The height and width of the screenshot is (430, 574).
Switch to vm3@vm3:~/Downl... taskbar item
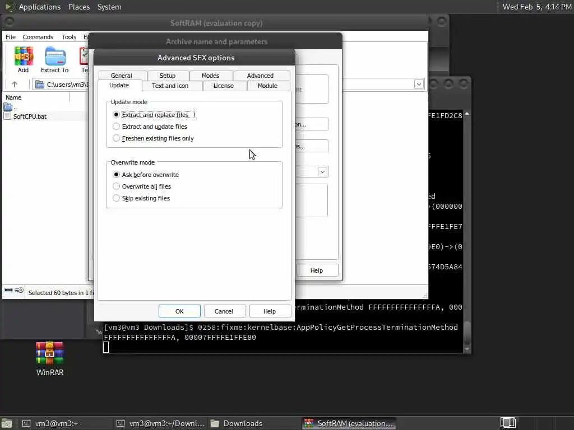click(161, 423)
